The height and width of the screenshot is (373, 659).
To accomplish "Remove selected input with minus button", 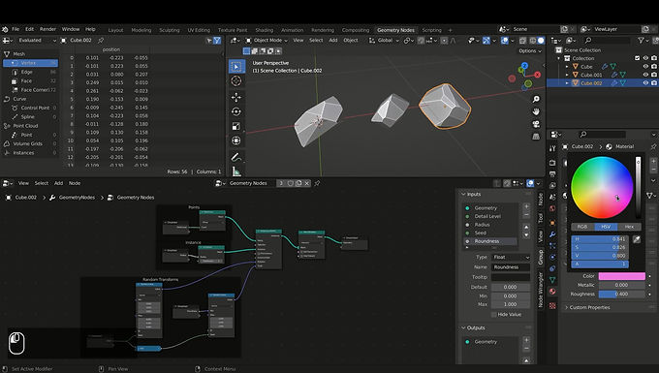I will click(x=526, y=215).
